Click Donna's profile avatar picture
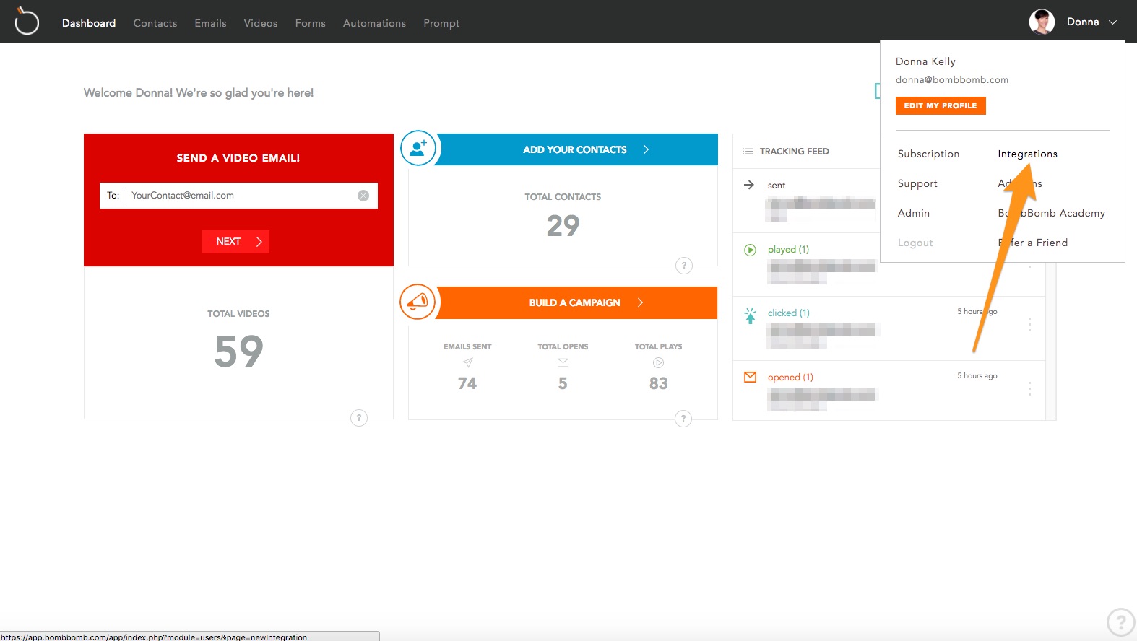Screen dimensions: 1137x641 1042,22
